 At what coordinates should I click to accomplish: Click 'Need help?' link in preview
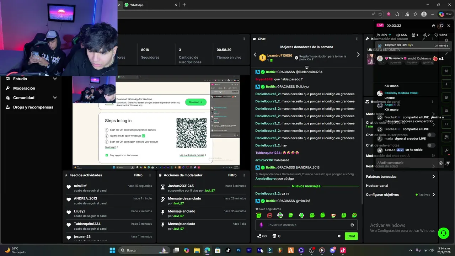click(x=111, y=147)
